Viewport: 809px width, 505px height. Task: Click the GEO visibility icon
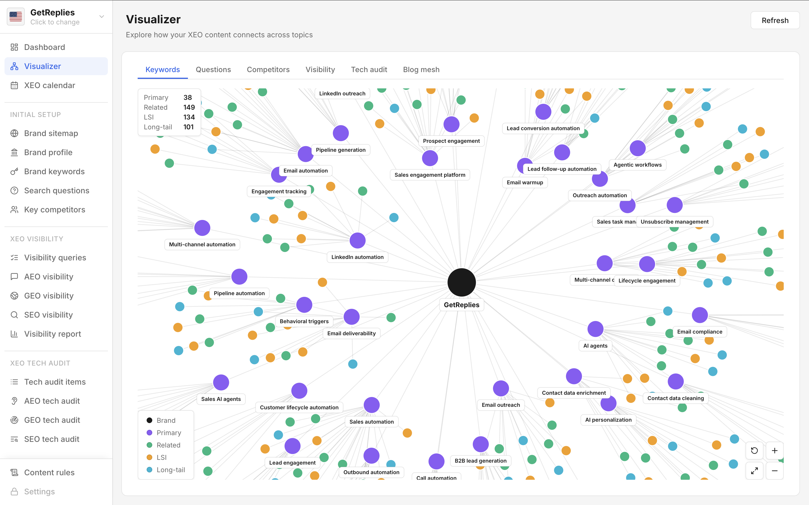(x=14, y=296)
